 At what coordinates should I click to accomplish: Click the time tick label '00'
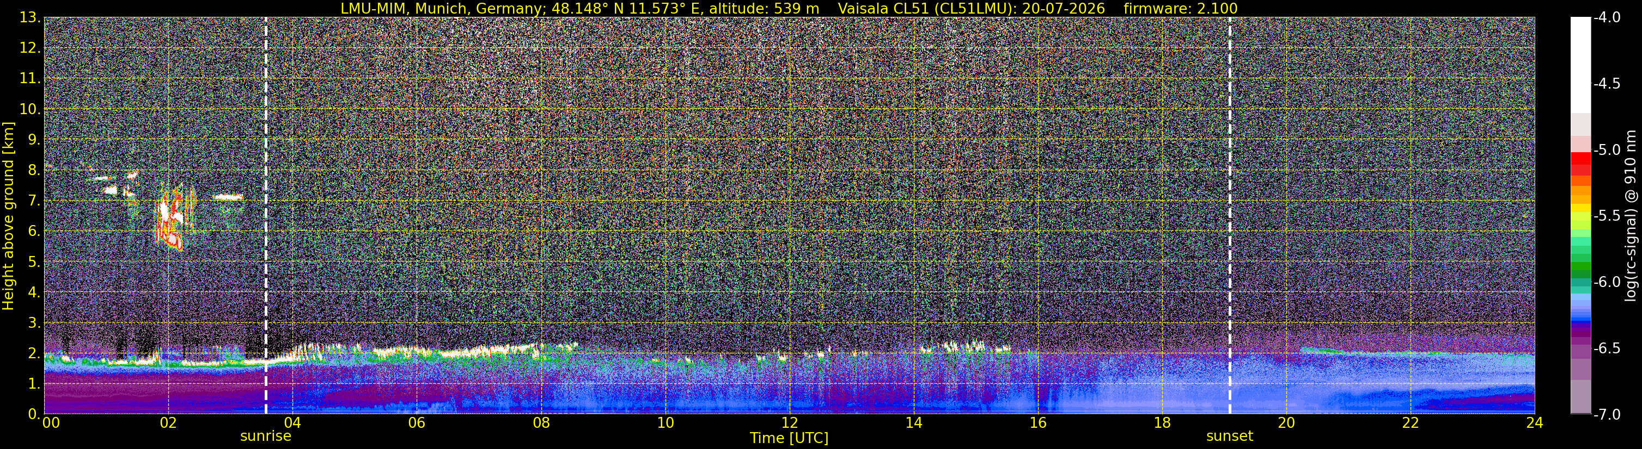tap(51, 423)
